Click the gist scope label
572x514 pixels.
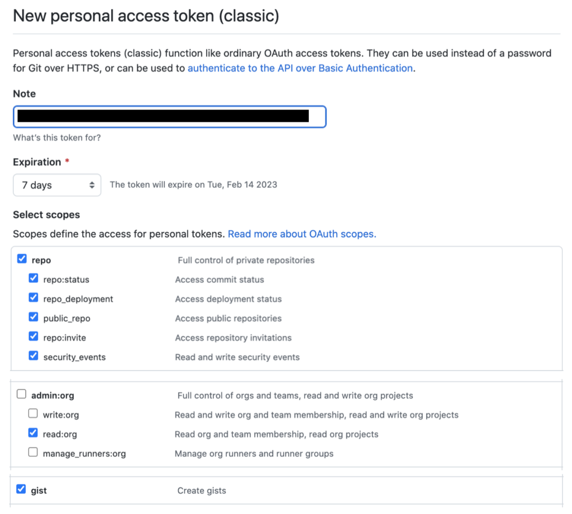(x=39, y=491)
